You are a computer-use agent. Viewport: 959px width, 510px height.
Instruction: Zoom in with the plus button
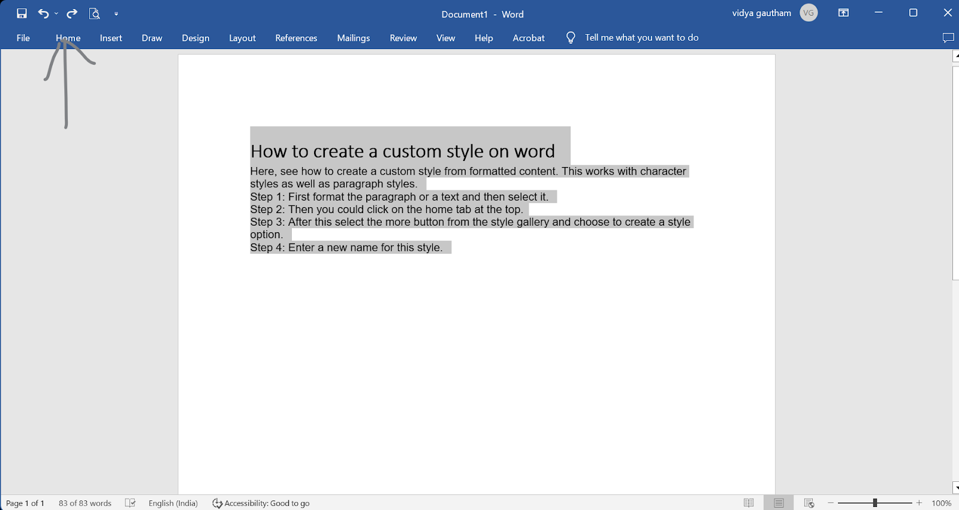[919, 503]
